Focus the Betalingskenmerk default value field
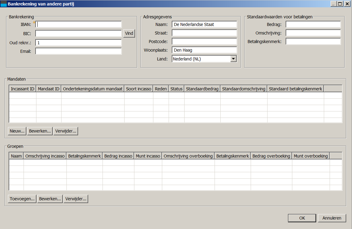 pyautogui.click(x=313, y=42)
